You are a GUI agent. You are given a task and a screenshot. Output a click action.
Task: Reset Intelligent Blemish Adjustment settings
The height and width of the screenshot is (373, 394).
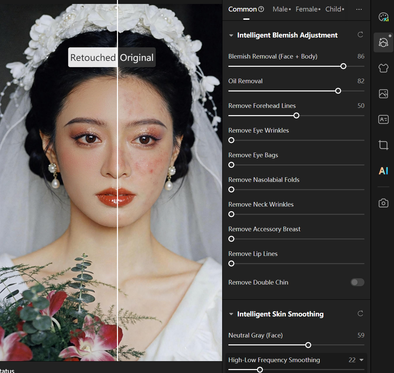click(x=360, y=35)
